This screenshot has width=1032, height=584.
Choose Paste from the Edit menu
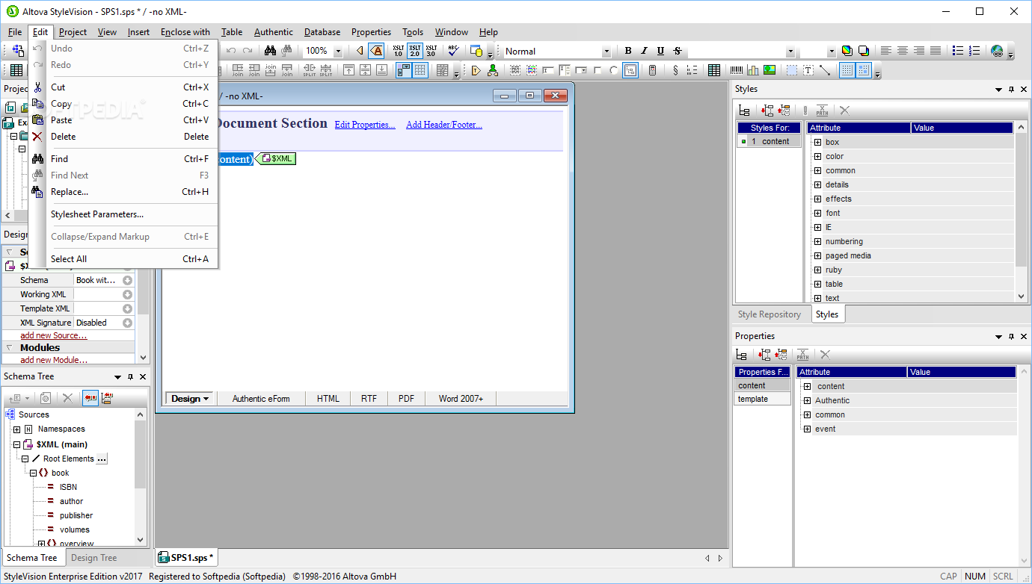pyautogui.click(x=123, y=120)
